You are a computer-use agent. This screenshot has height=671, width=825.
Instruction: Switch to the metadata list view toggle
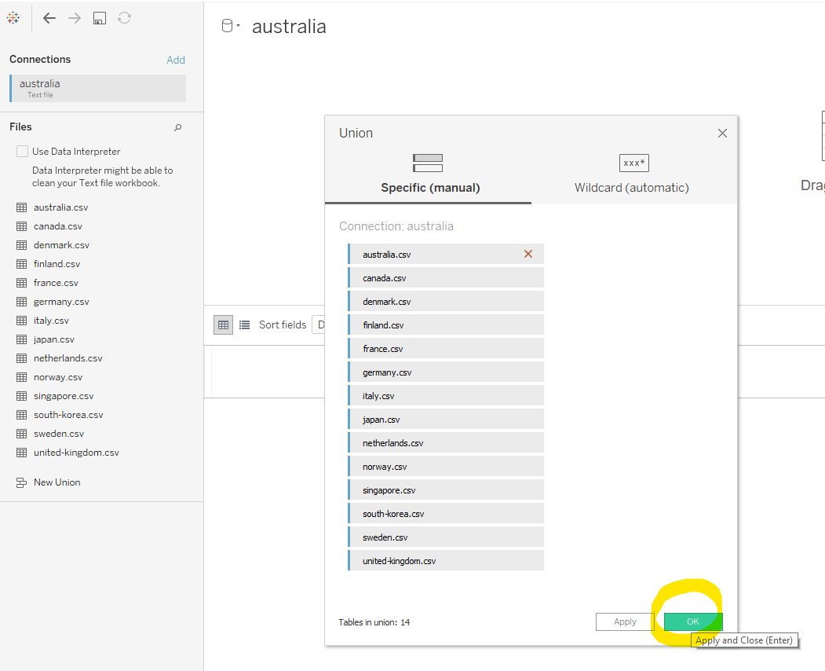[245, 324]
